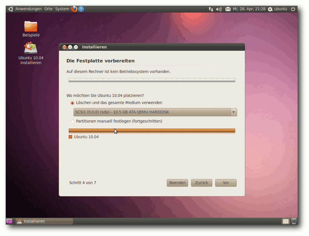
Task: Click the orange Ubuntu 10.04 legend swatch
Action: (70, 137)
